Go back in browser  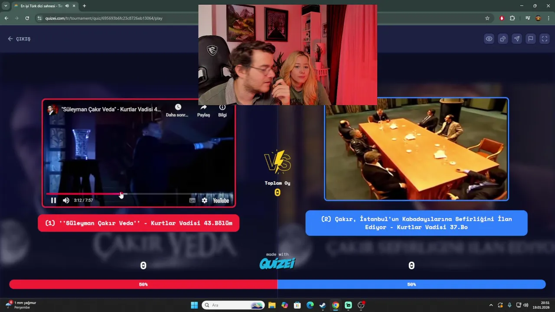(x=6, y=18)
